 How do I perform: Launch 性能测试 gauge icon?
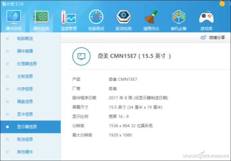tap(96, 17)
